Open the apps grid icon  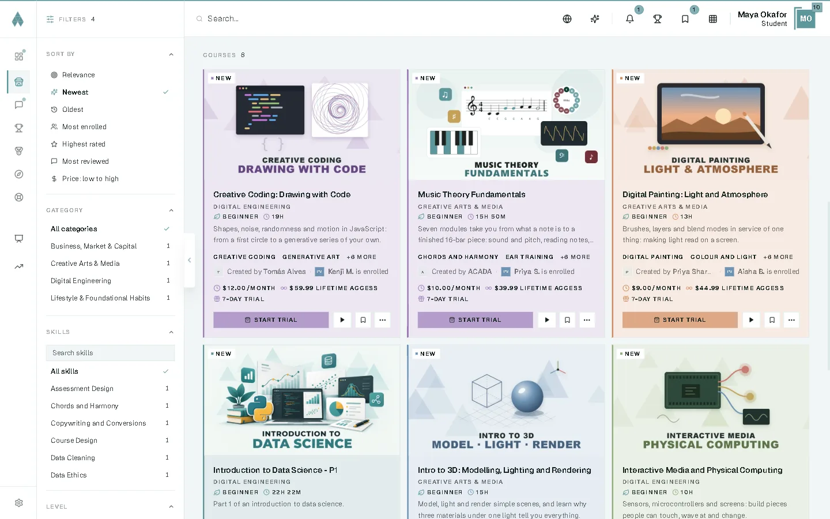(x=713, y=19)
